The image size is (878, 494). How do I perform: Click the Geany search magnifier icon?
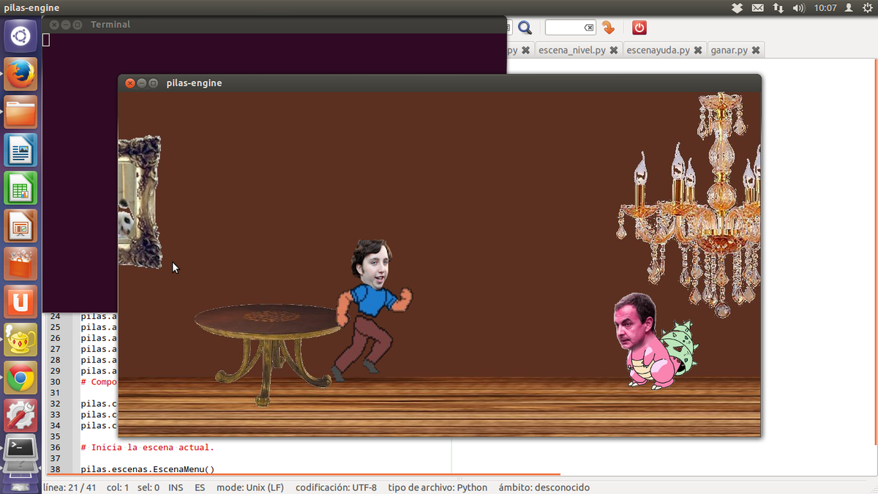point(525,28)
